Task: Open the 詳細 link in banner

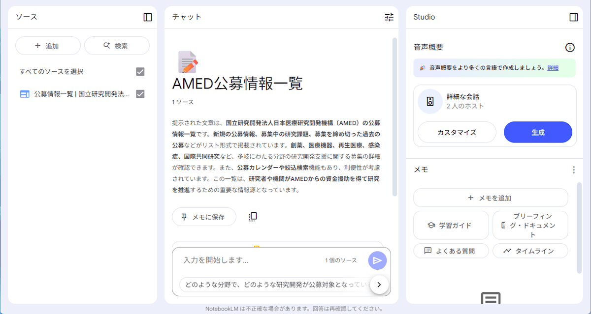Action: pos(553,68)
